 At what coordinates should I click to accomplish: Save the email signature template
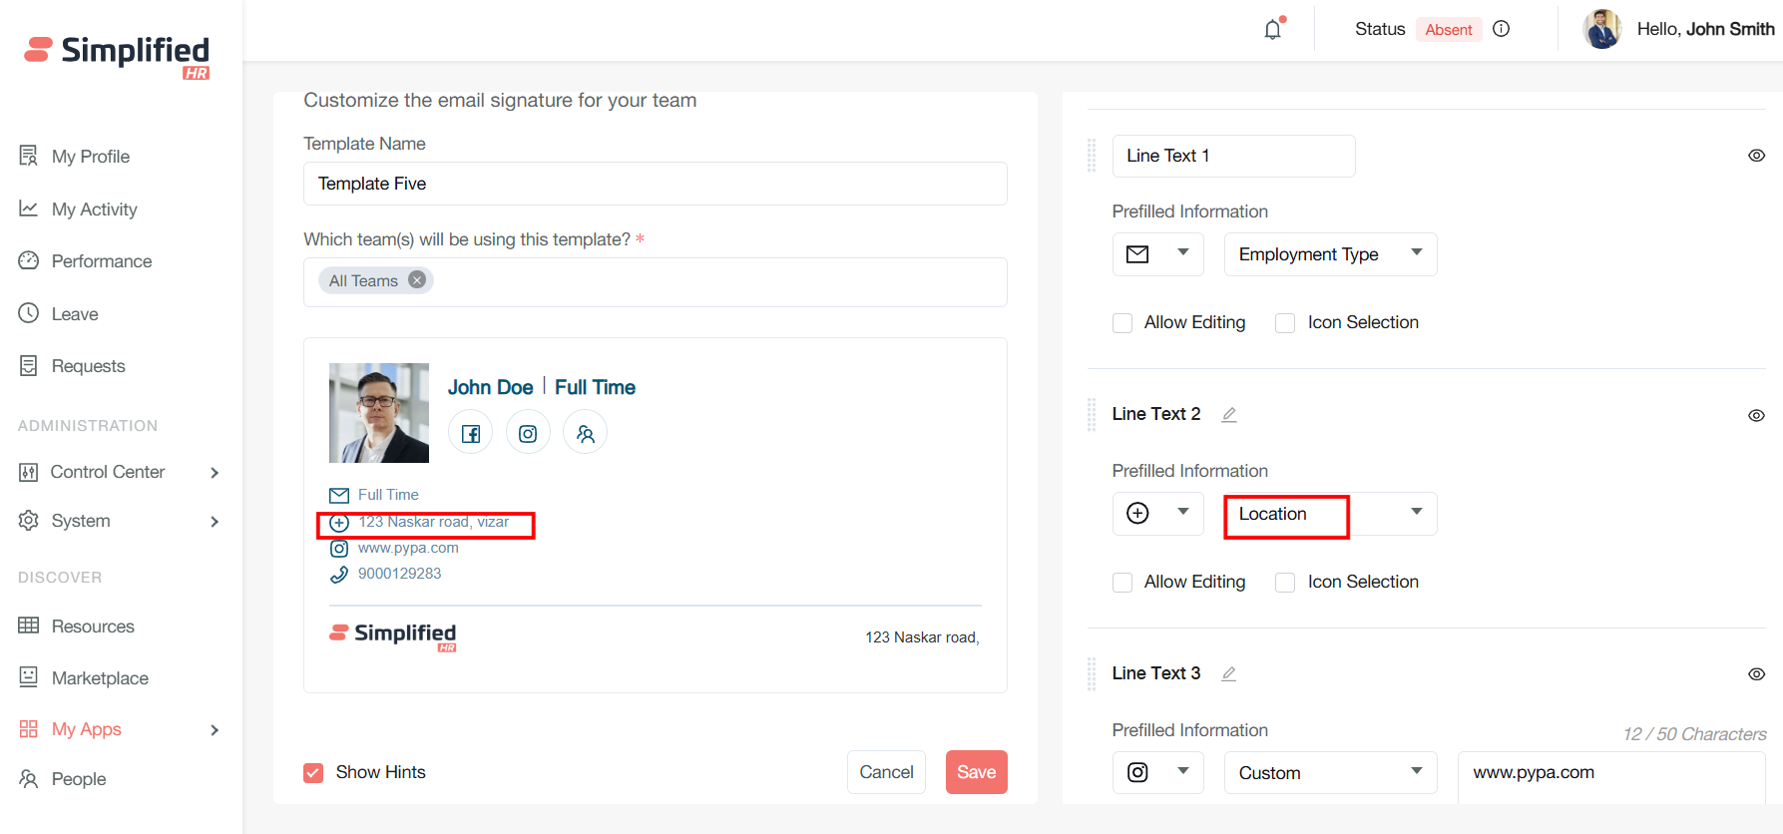click(x=976, y=772)
